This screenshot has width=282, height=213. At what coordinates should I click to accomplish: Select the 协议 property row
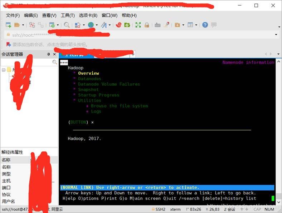(29, 194)
